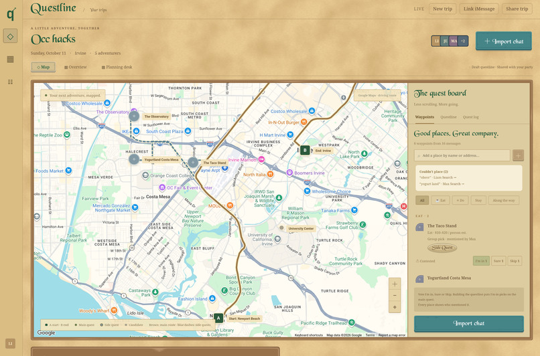540x356 pixels.
Task: Click the In-N-Out Burger map pin
Action: [x=303, y=122]
